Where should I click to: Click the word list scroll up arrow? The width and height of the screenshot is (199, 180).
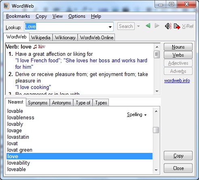tap(156, 111)
